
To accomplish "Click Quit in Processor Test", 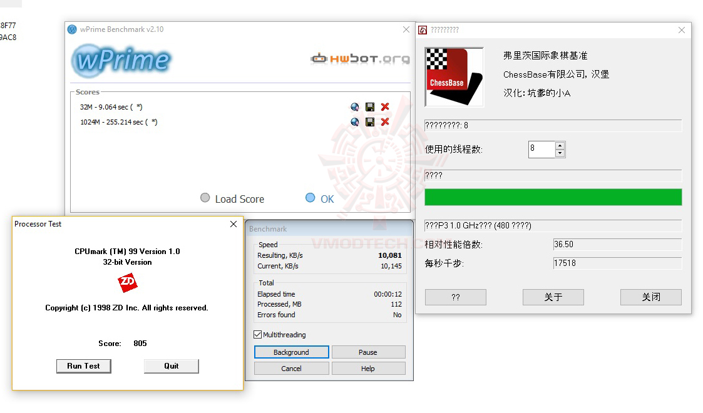I will pos(172,366).
